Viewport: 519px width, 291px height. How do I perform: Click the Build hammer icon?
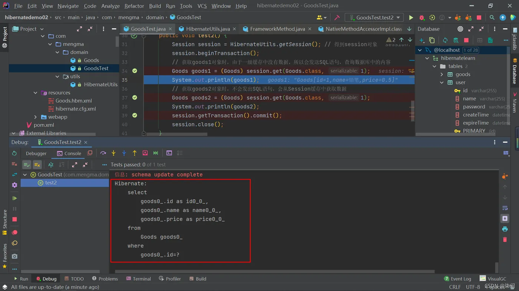[x=337, y=17]
